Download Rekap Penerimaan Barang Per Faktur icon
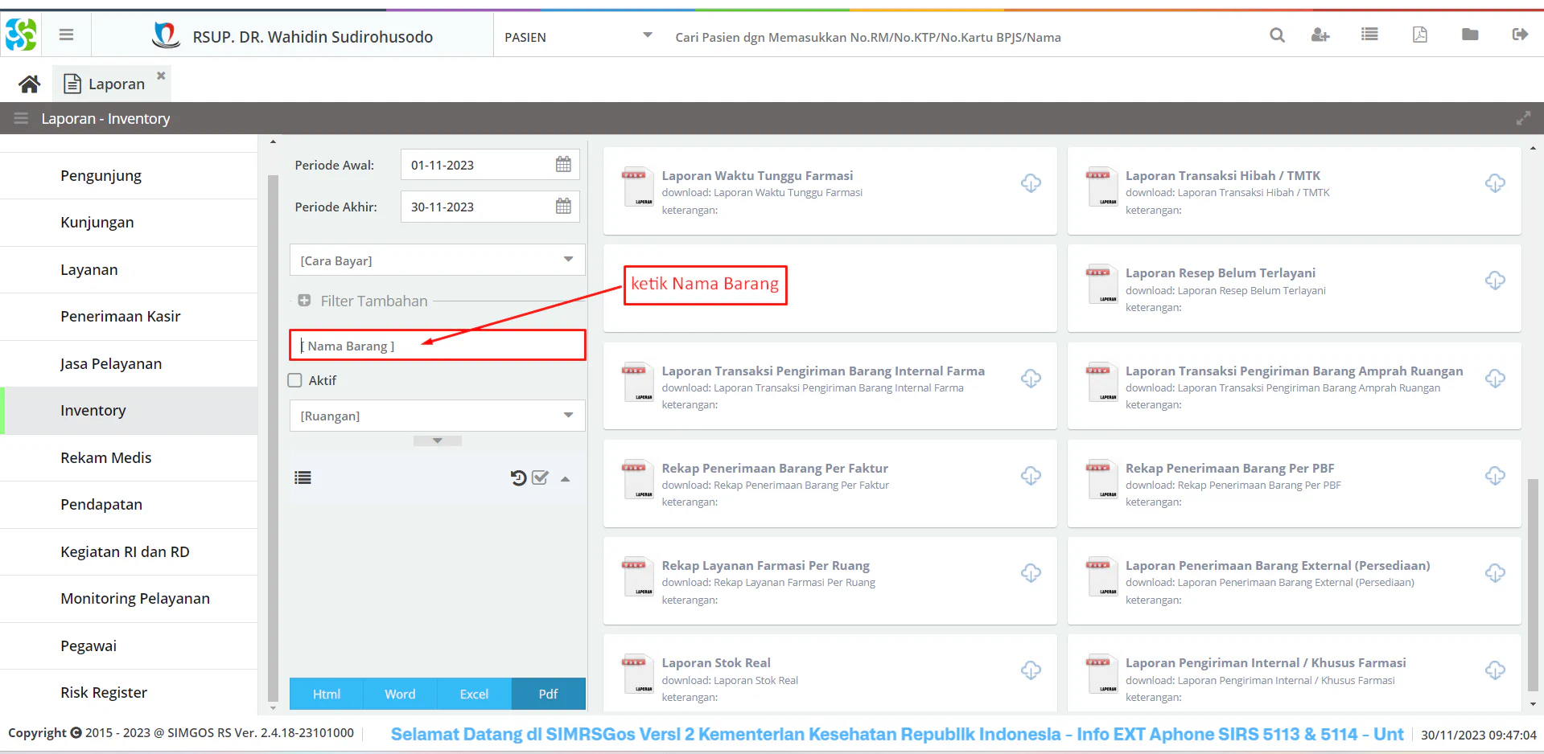1544x754 pixels. 1031,476
